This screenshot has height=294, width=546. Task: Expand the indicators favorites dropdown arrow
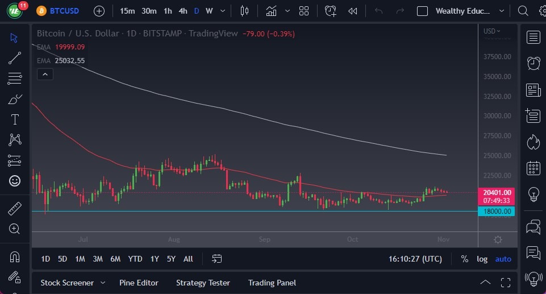point(287,11)
